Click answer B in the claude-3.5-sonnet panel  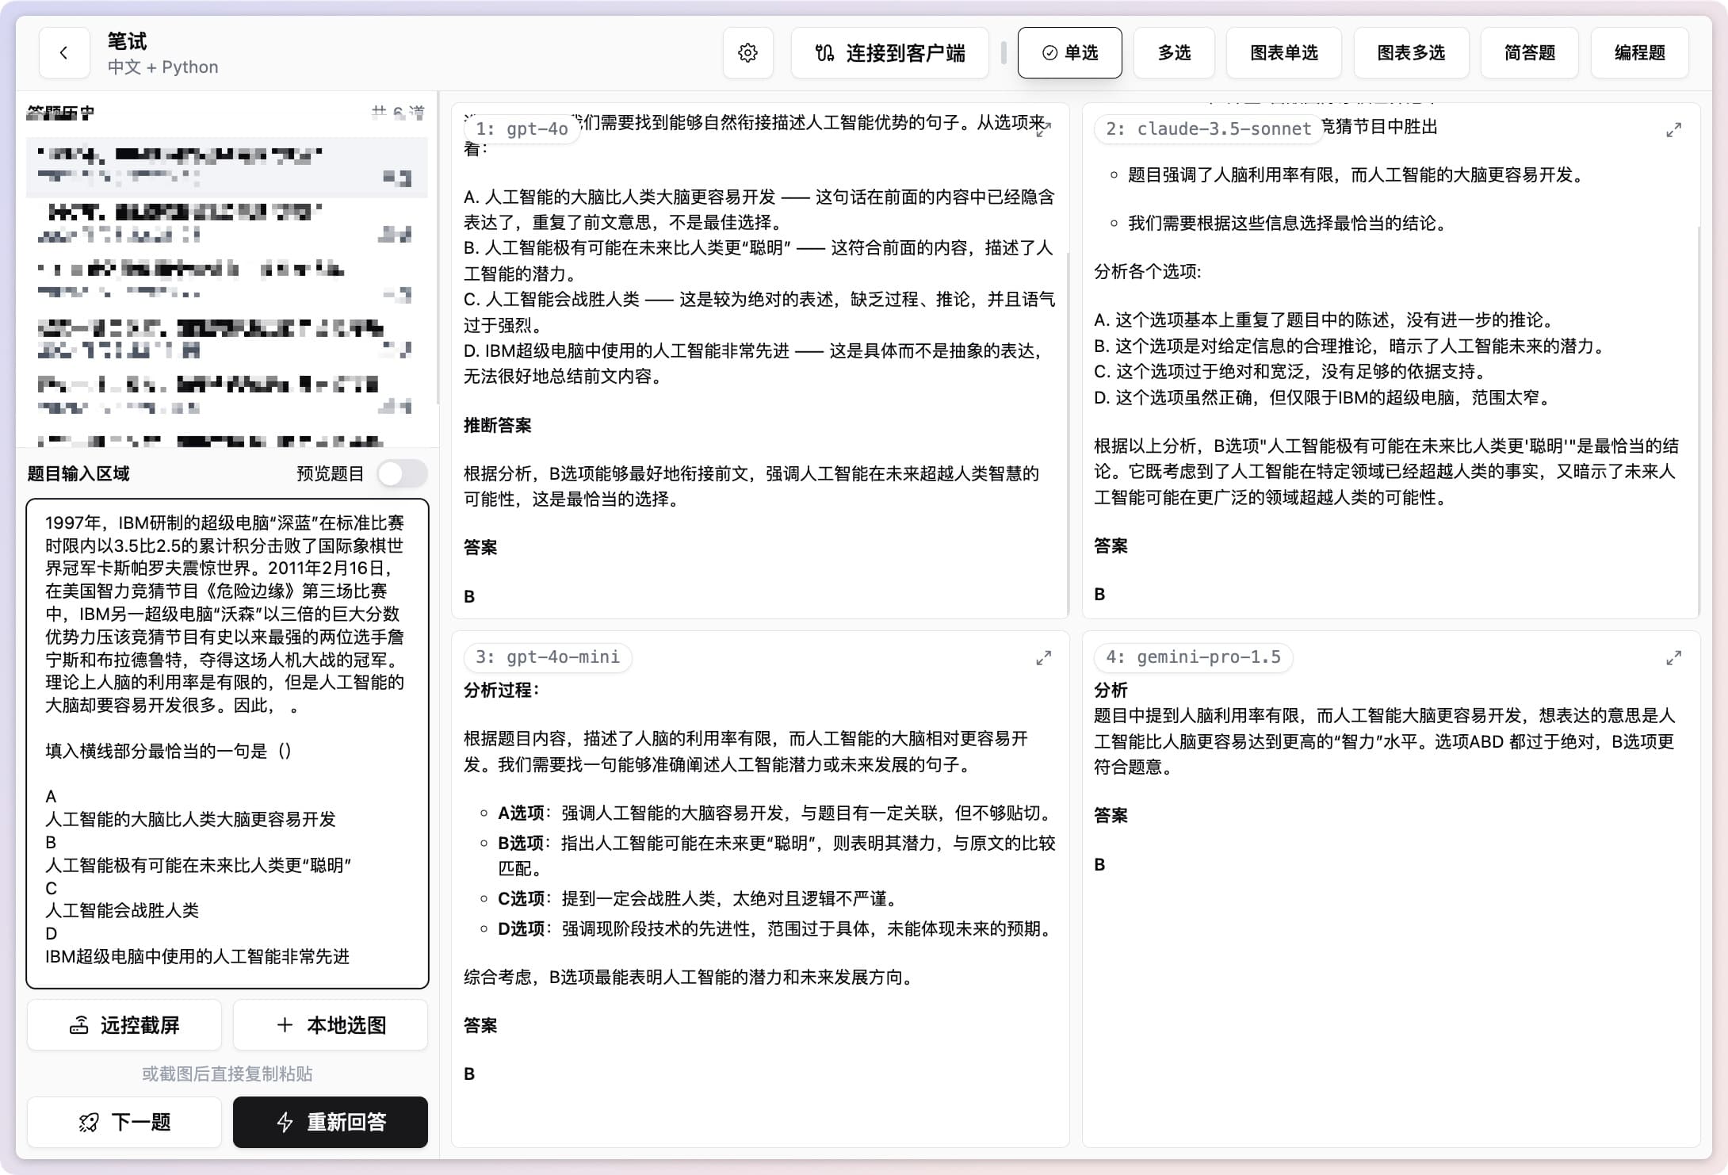[x=1099, y=595]
